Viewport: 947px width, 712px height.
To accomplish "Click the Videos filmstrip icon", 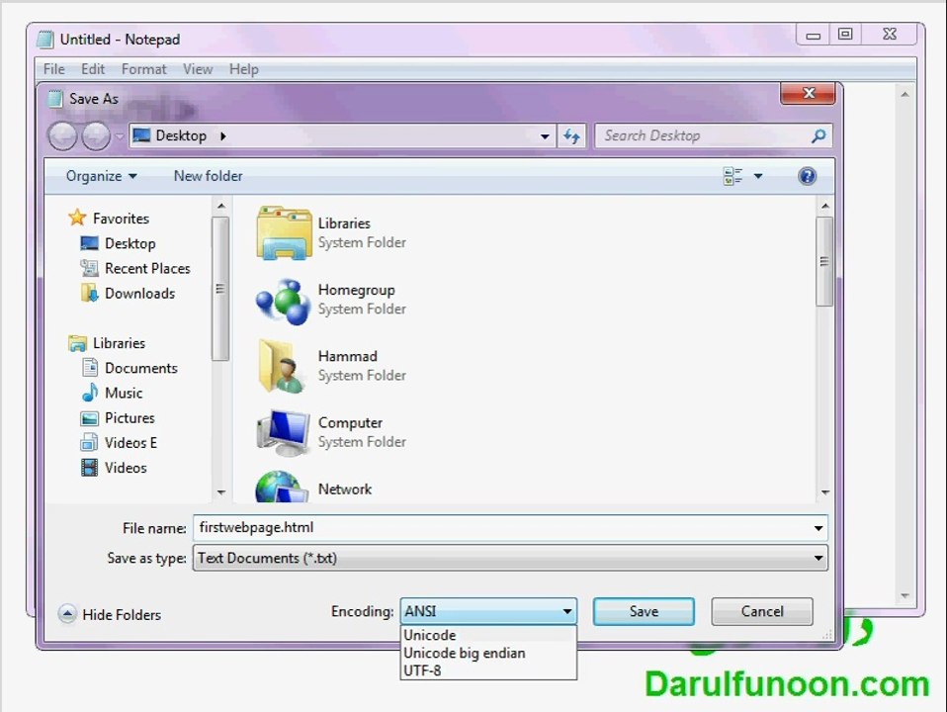I will pos(89,467).
